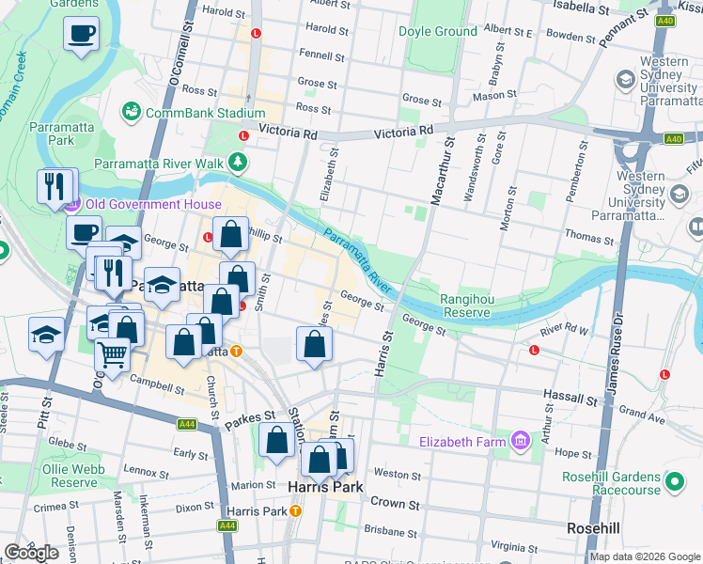Screen dimensions: 703x564
Task: Click the Brisbane St road label
Action: click(391, 531)
